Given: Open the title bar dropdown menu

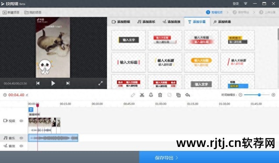Looking at the screenshot, I should pyautogui.click(x=245, y=3).
